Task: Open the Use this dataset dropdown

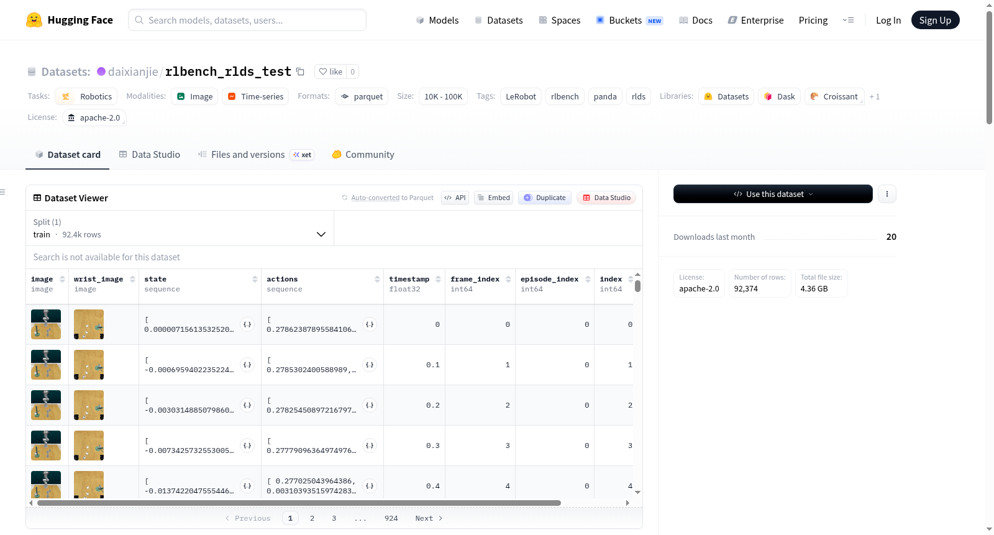Action: click(x=773, y=194)
